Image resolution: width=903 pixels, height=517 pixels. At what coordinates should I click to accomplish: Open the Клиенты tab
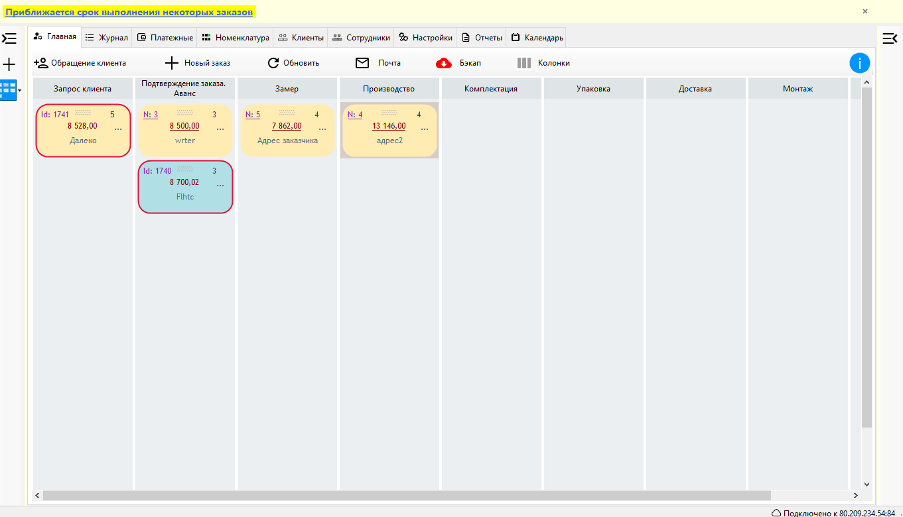coord(301,38)
